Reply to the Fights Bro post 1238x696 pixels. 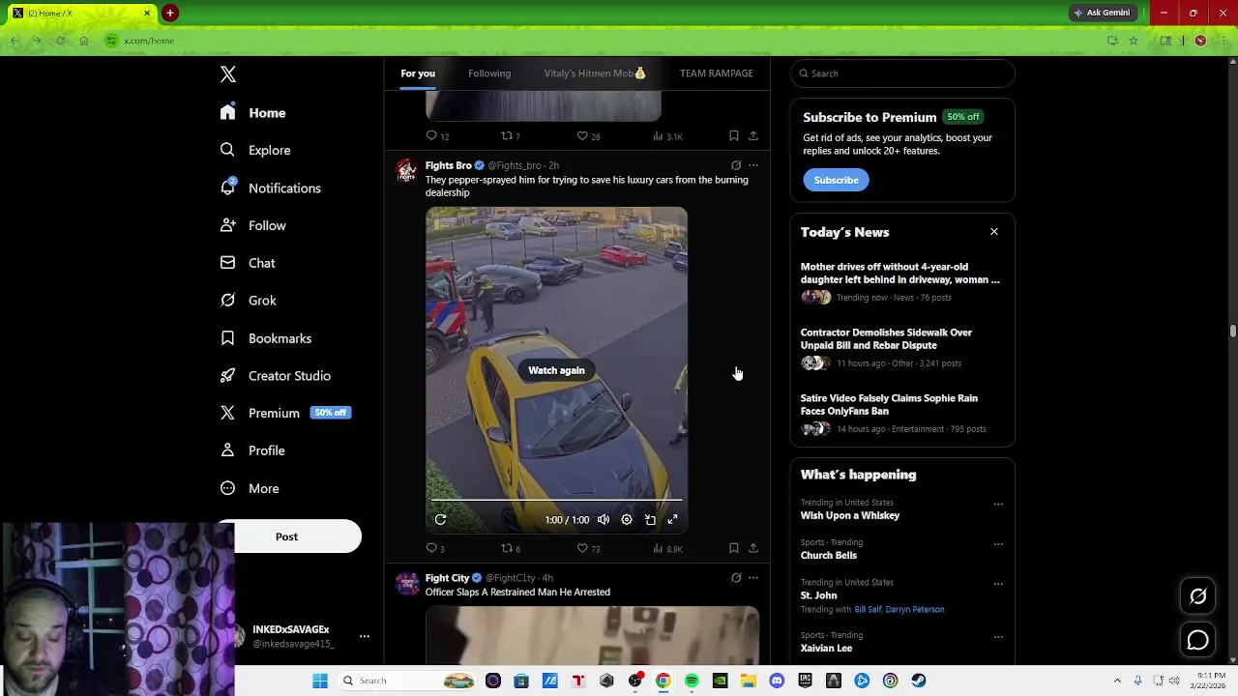435,549
